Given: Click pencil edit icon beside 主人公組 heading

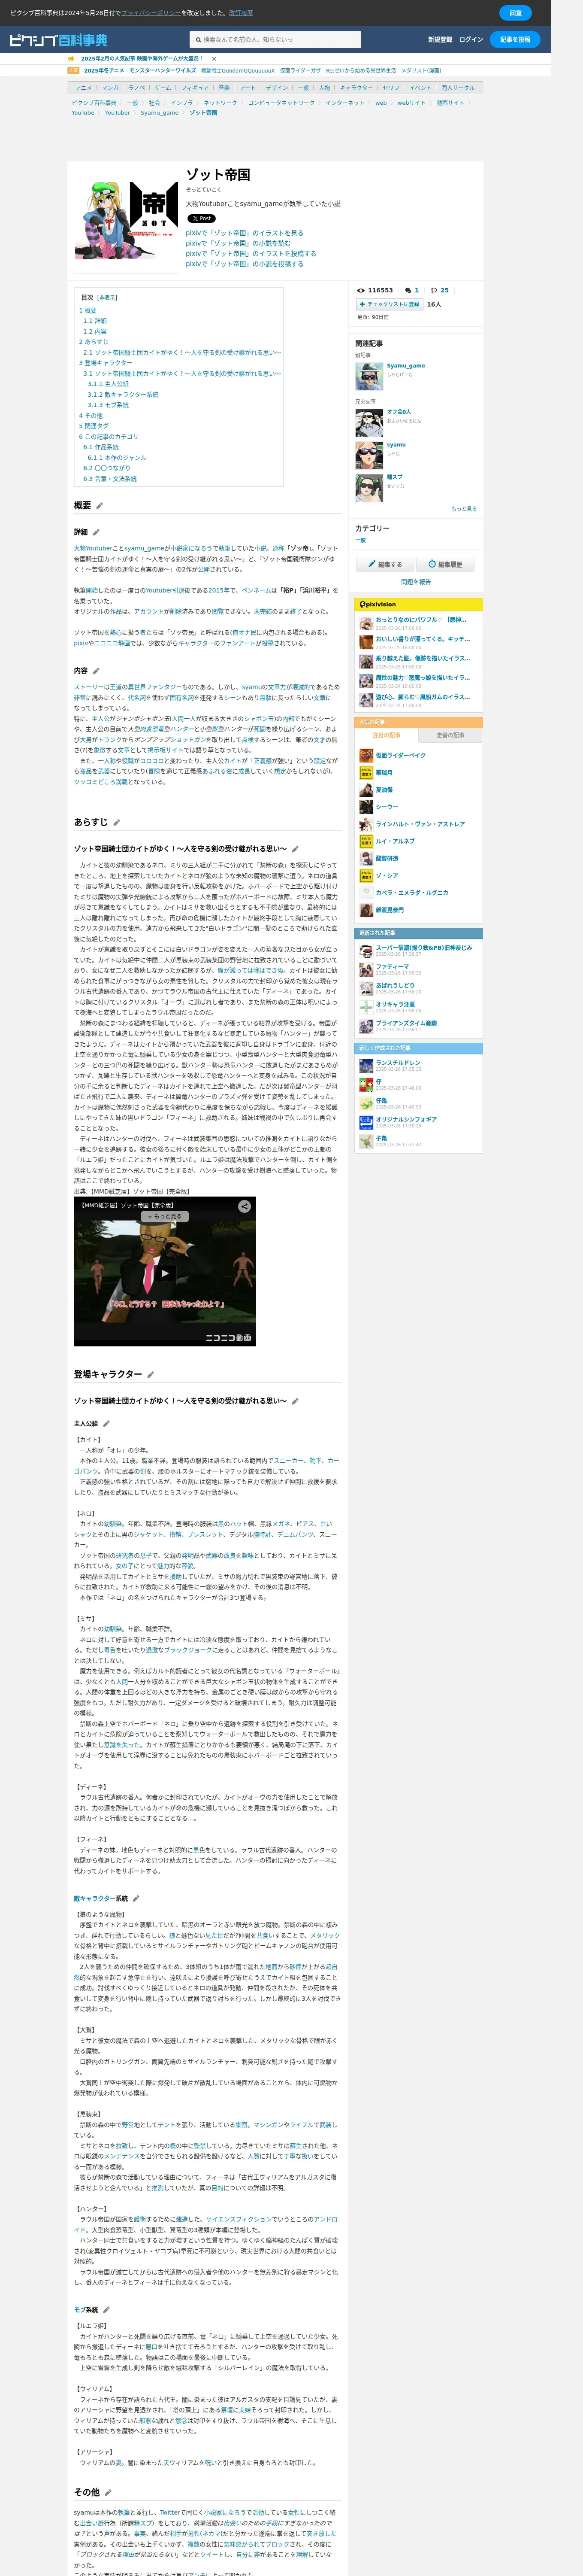Looking at the screenshot, I should coord(106,1424).
